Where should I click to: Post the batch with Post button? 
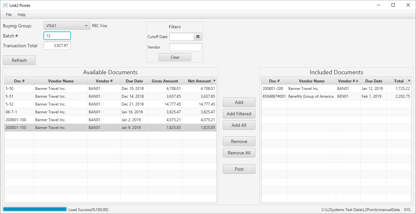(x=239, y=169)
